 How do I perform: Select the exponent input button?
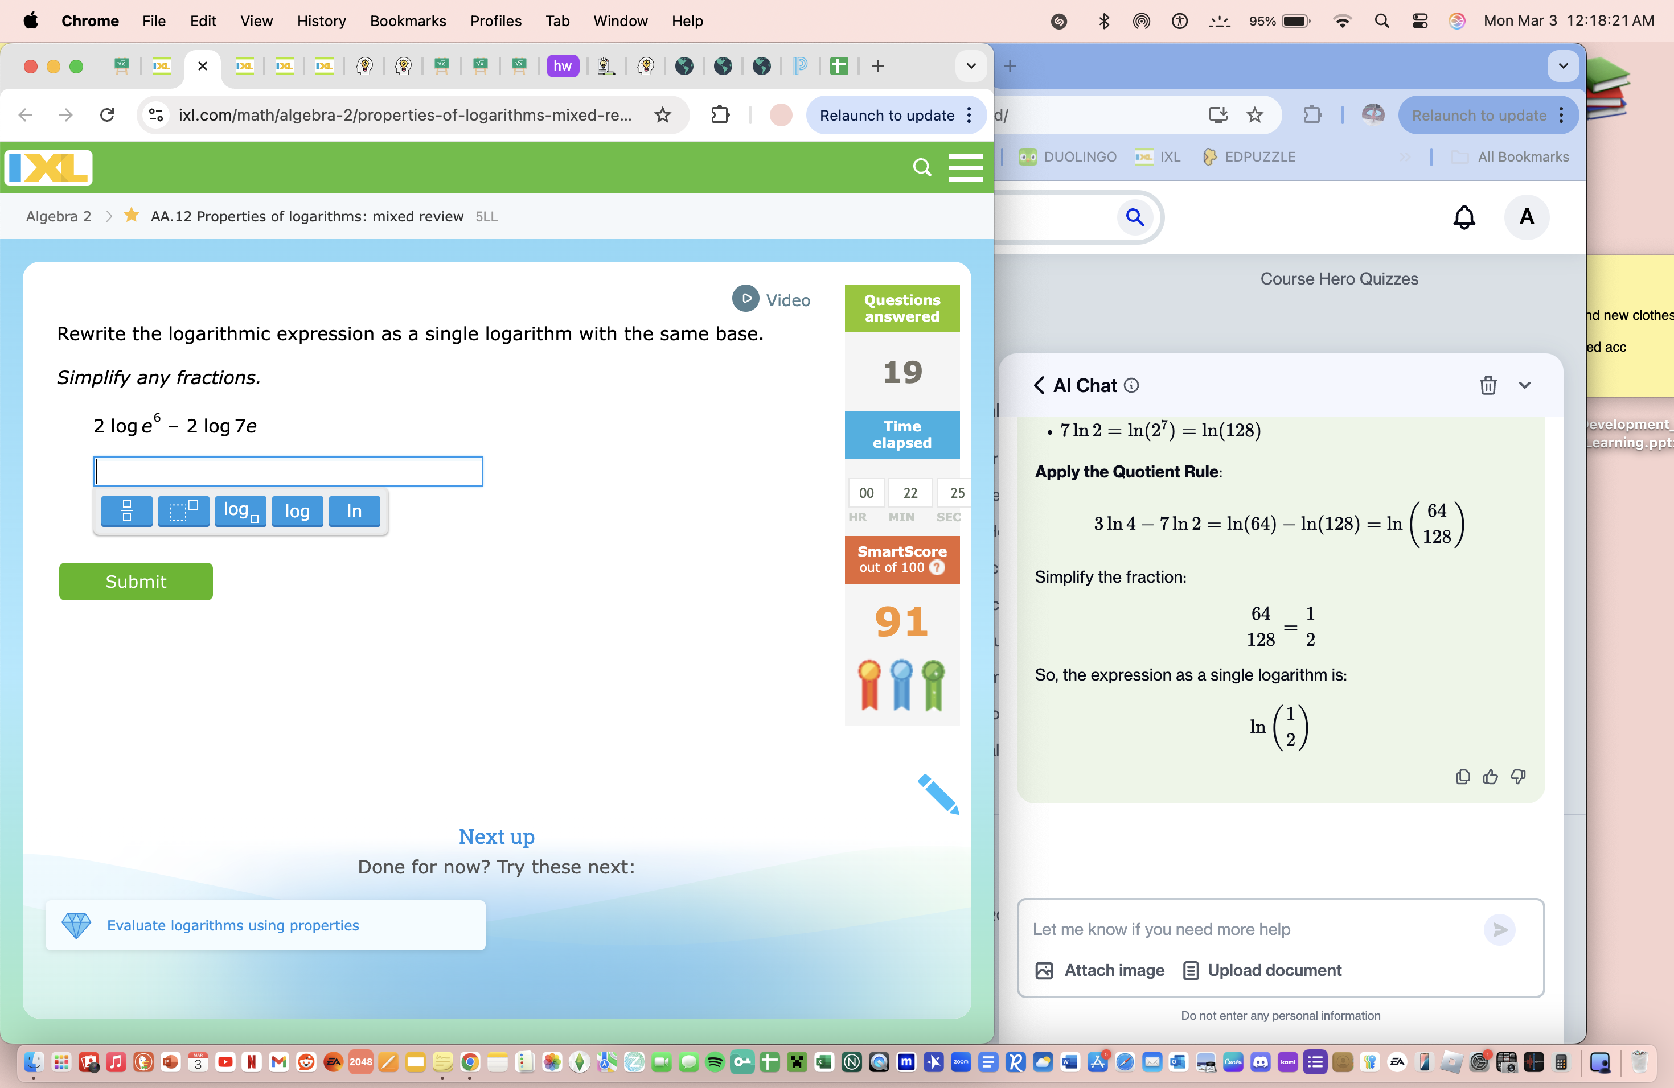183,511
